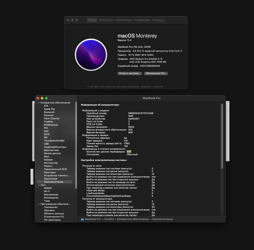The image size is (254, 250).
Task: Select the Обзор tab
Action: [92, 20]
